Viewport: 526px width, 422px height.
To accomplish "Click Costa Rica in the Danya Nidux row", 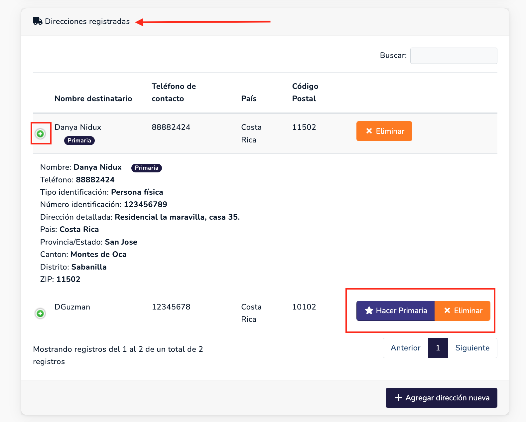I will pyautogui.click(x=251, y=133).
